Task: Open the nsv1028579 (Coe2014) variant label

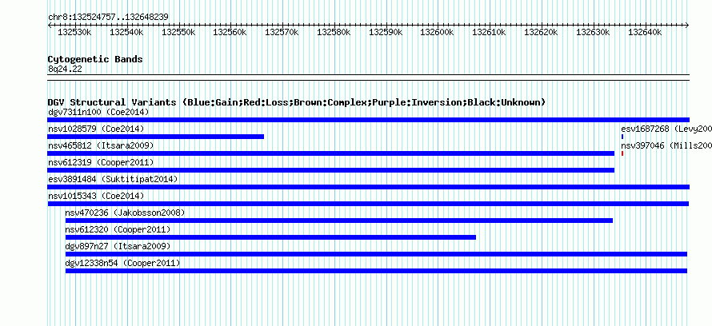Action: click(96, 129)
